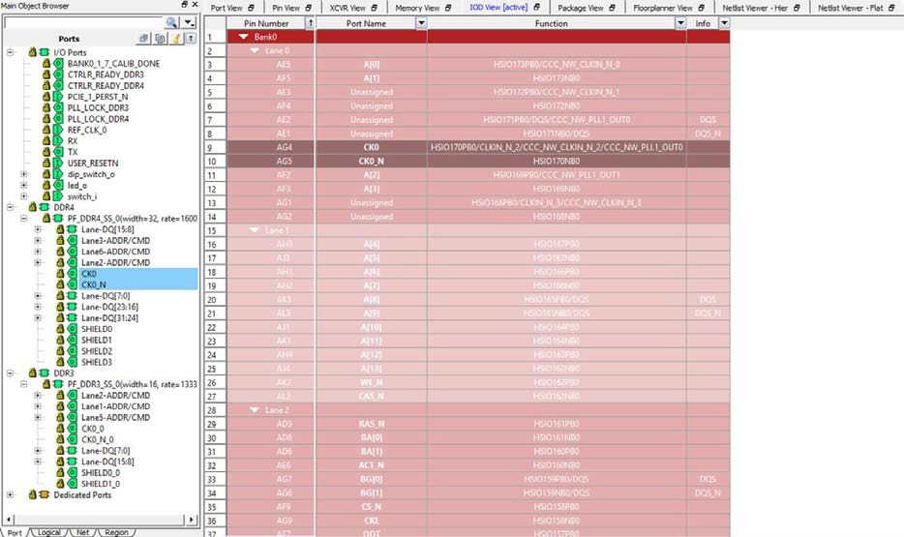Viewport: 904px width, 537px height.
Task: Collapse the I/O Ports tree node
Action: point(10,52)
